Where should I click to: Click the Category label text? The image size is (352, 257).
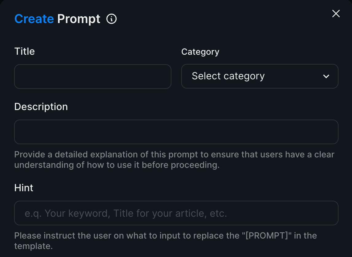200,52
